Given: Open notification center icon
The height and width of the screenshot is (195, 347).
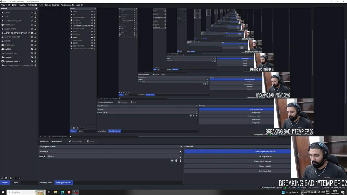Looking at the screenshot, I should click(343, 192).
